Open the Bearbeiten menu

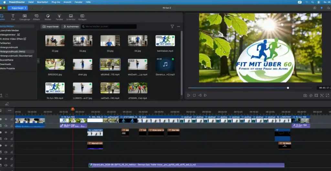pos(43,2)
